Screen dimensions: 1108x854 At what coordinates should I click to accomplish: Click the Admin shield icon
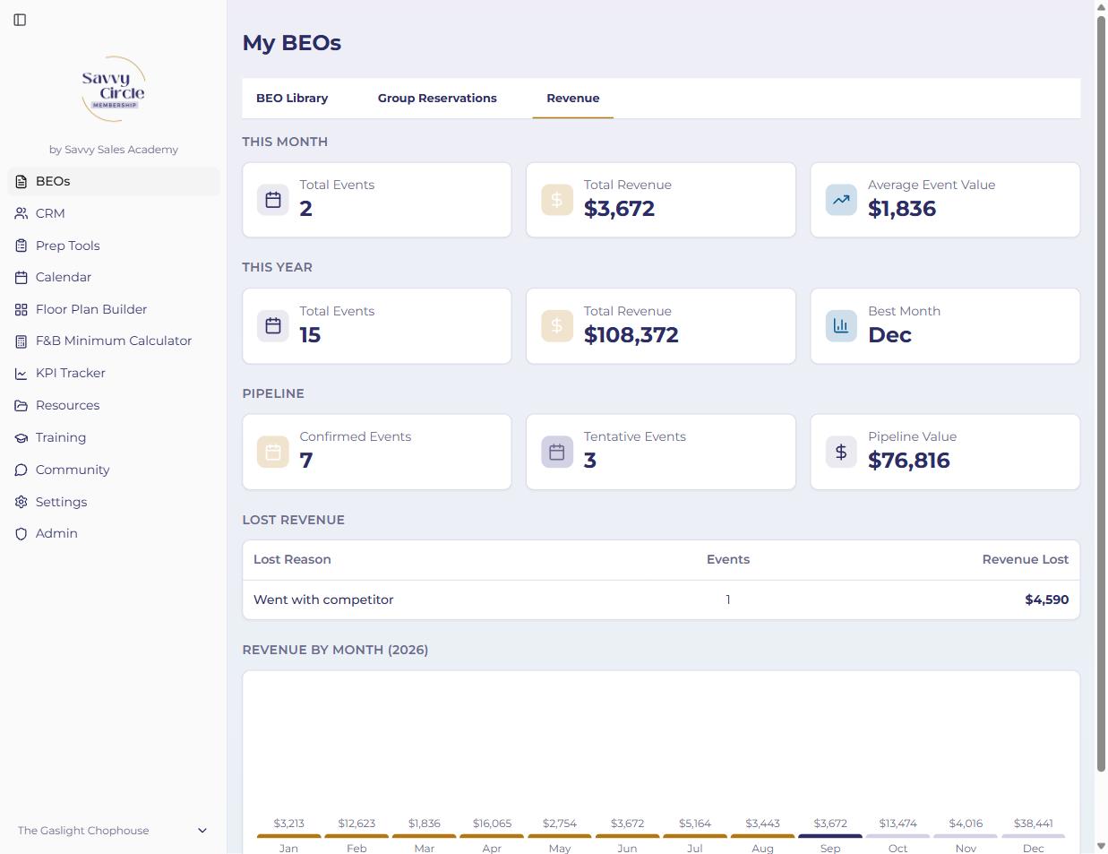21,533
